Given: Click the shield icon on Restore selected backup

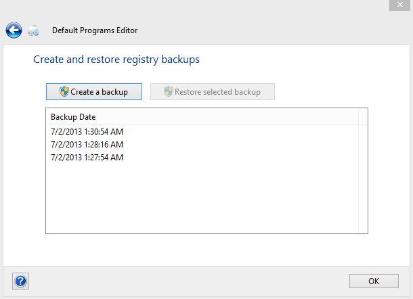Looking at the screenshot, I should [x=169, y=91].
